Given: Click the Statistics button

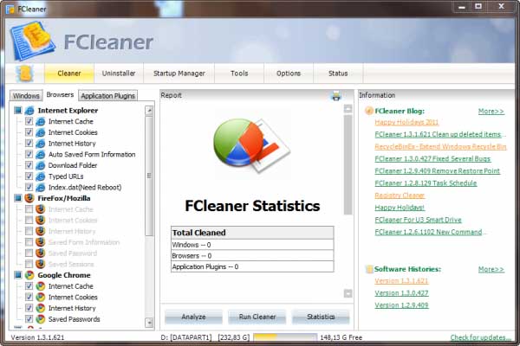Looking at the screenshot, I should pyautogui.click(x=321, y=317).
